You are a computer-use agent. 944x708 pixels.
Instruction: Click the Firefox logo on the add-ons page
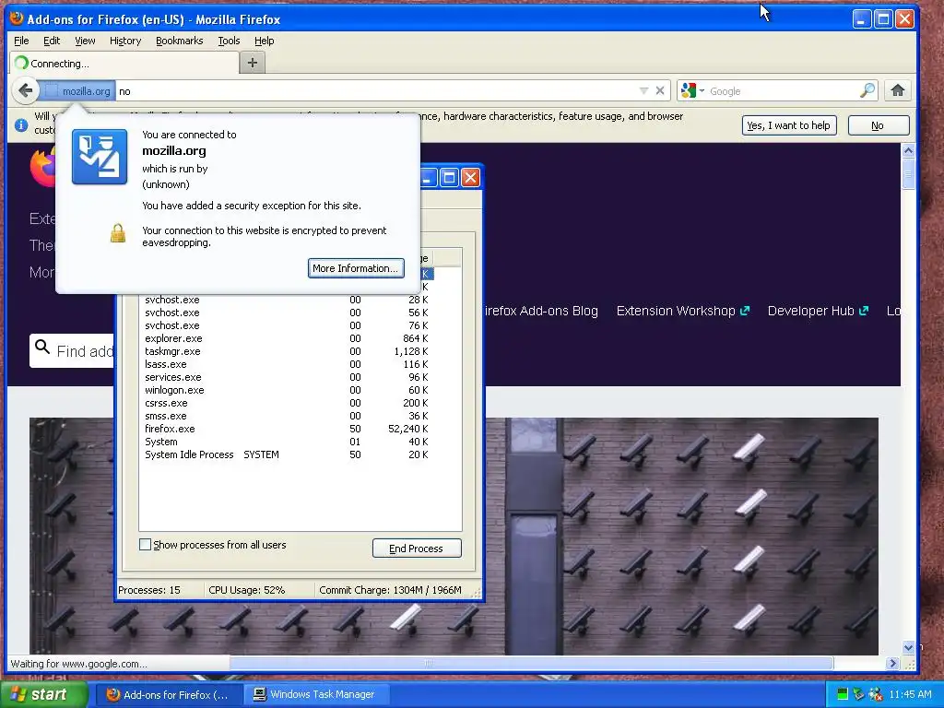[x=42, y=167]
